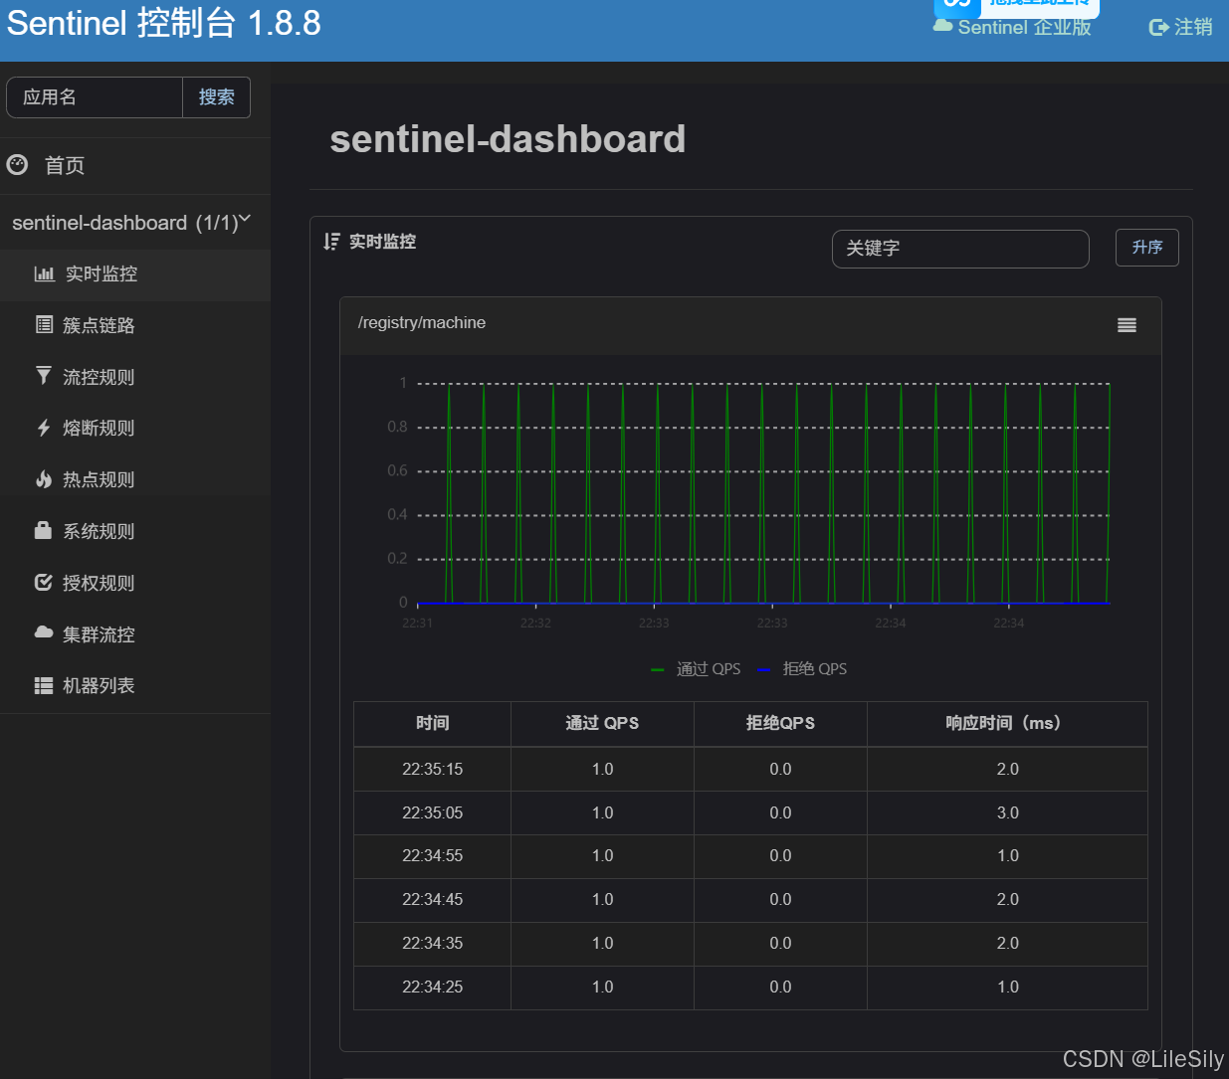Click the table list icon for 机器列表
Image resolution: width=1229 pixels, height=1079 pixels.
[x=44, y=685]
